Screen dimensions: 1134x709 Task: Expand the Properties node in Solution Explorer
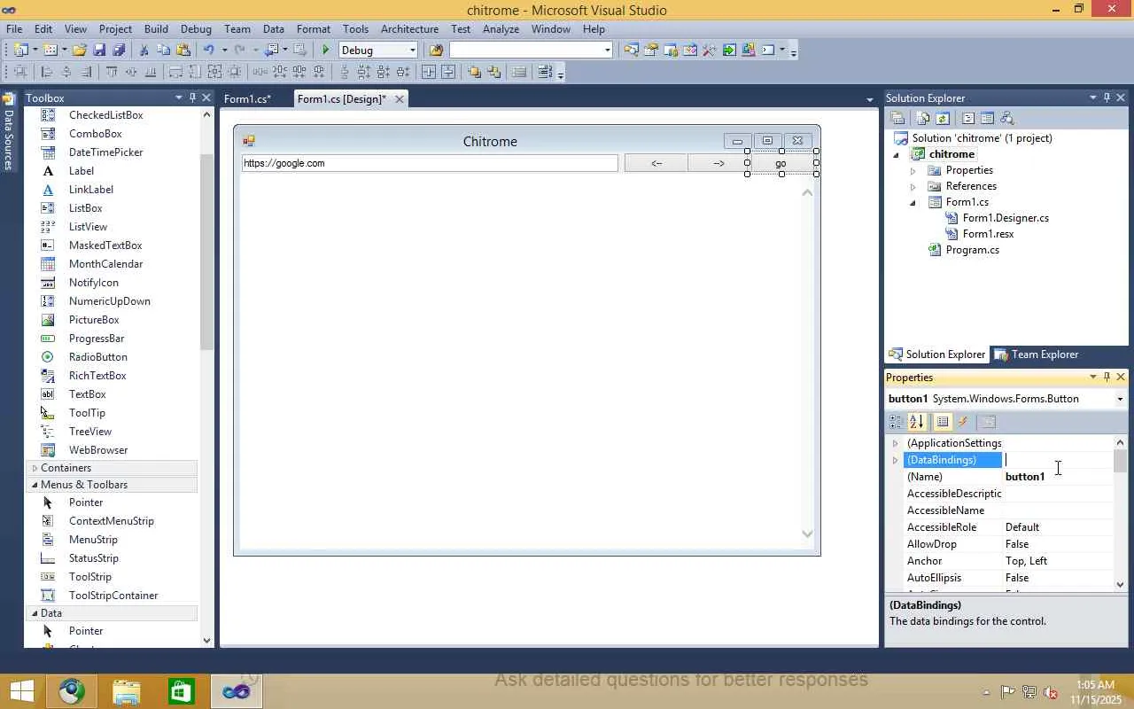tap(913, 170)
